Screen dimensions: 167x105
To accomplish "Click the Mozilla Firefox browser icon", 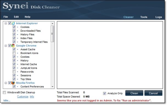I will (x=13, y=83).
